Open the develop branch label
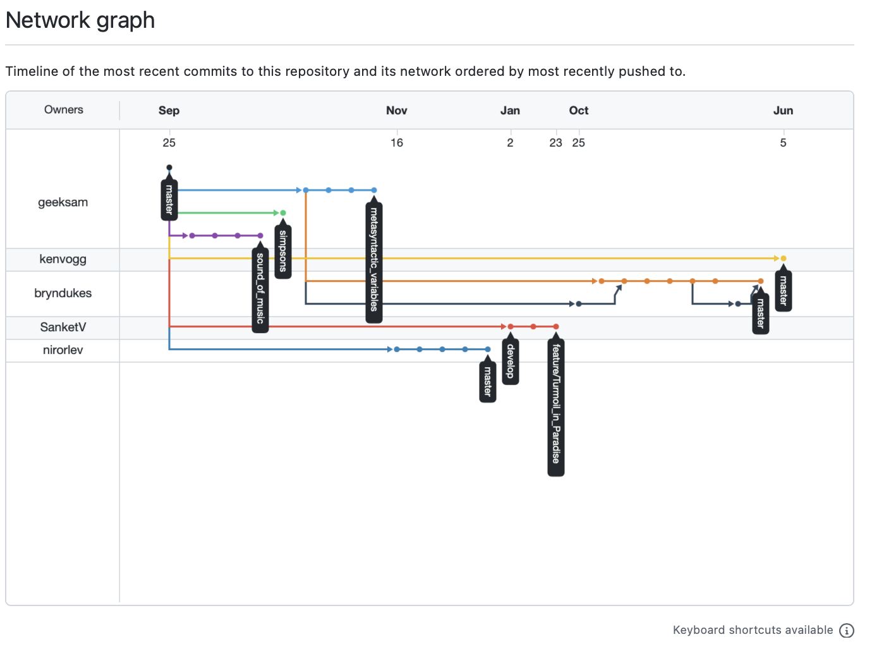The image size is (872, 656). pyautogui.click(x=511, y=362)
